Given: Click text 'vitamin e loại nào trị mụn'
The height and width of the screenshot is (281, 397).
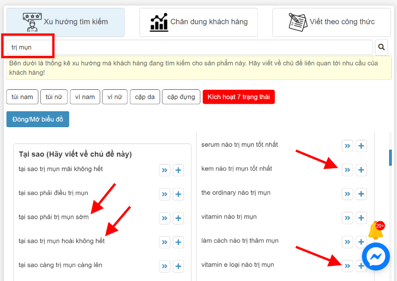Looking at the screenshot, I should click(x=237, y=265).
